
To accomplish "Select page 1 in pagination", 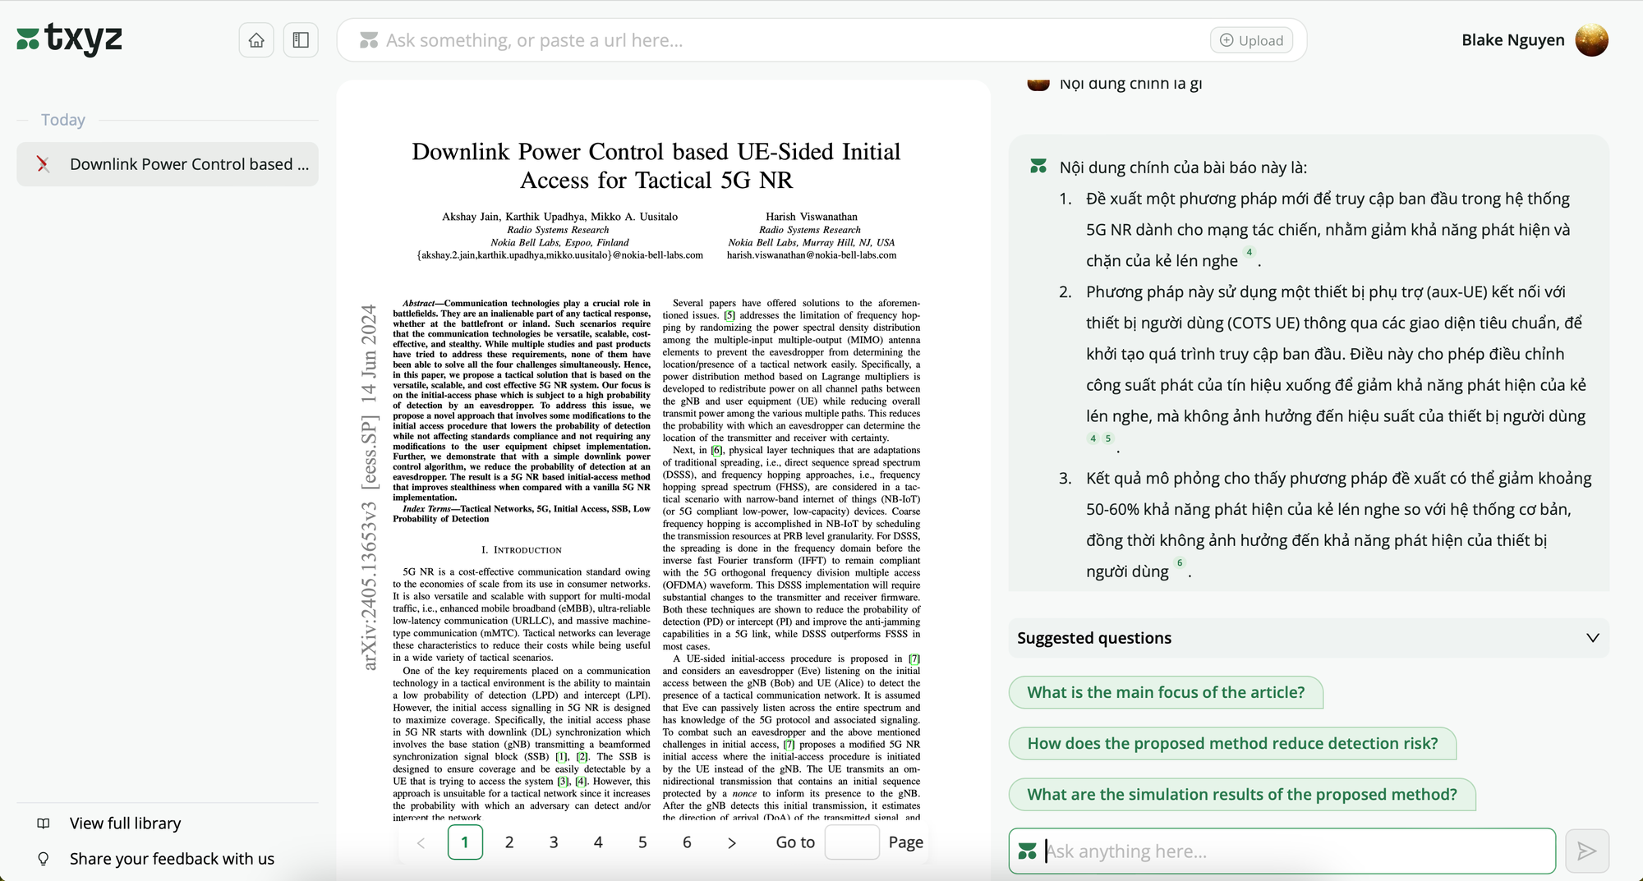I will point(465,842).
